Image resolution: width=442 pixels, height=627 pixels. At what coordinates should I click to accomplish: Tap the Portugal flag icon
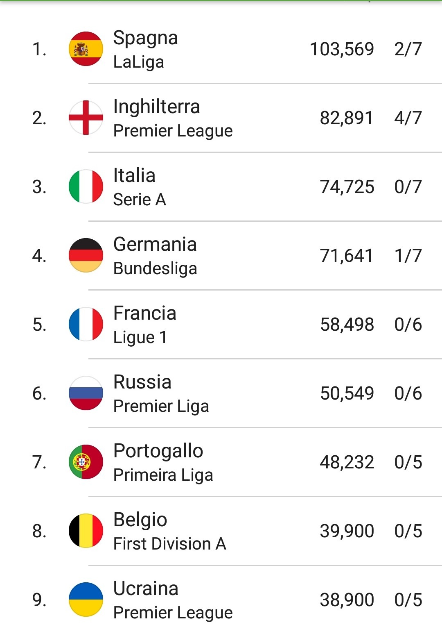(x=86, y=462)
